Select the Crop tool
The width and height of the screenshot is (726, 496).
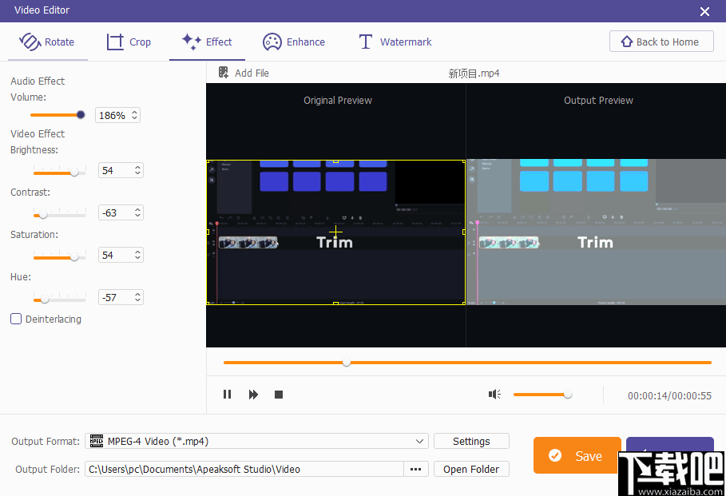pos(128,42)
